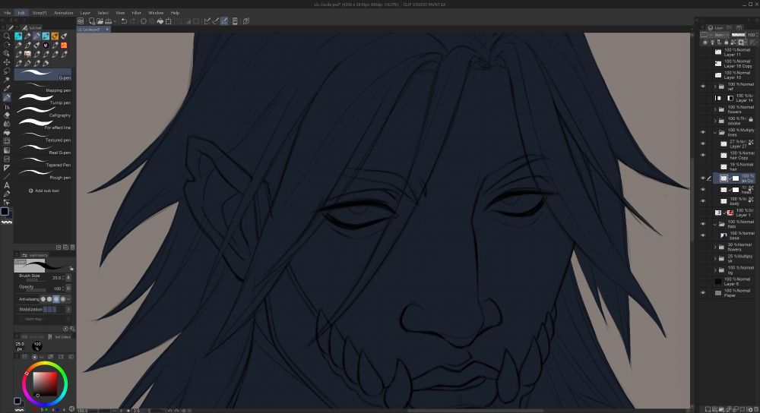Expand the flowers layer folder
Viewport: 760px width, 413px height.
[714, 109]
